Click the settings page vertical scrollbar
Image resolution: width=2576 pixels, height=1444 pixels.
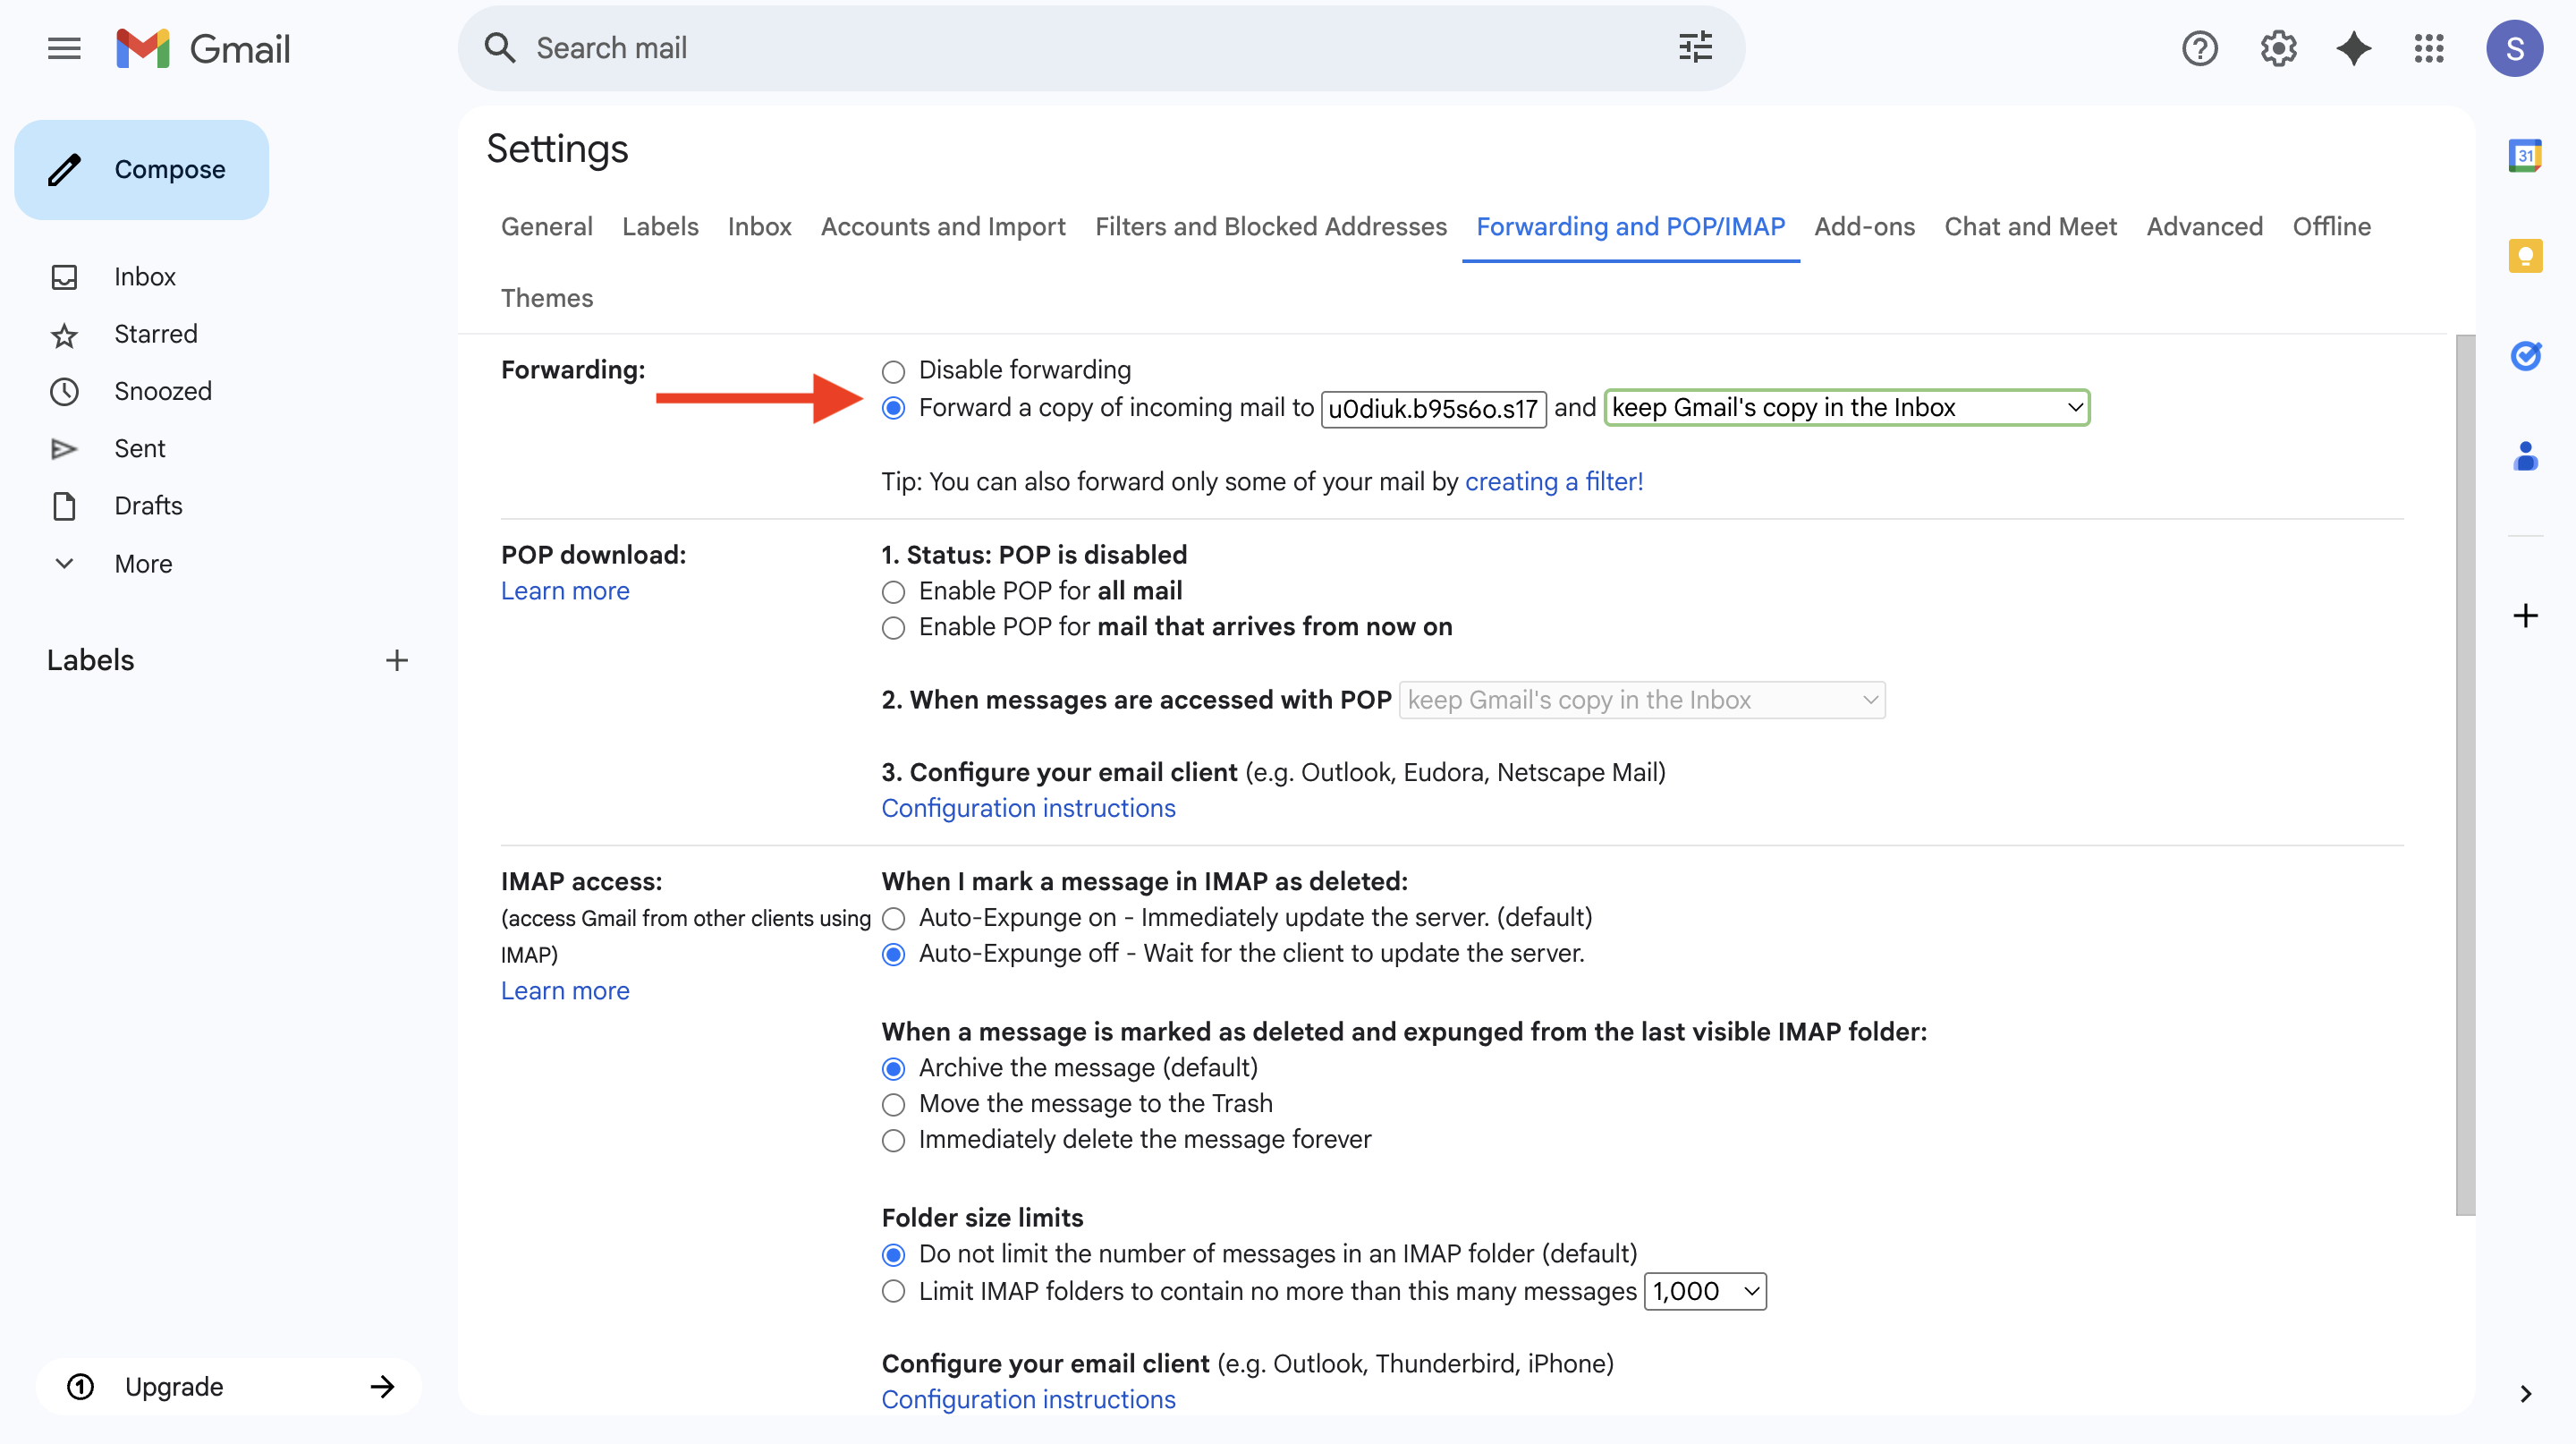[x=2465, y=775]
